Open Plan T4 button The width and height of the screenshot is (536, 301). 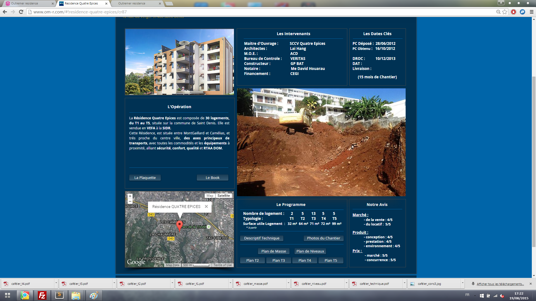coord(305,260)
